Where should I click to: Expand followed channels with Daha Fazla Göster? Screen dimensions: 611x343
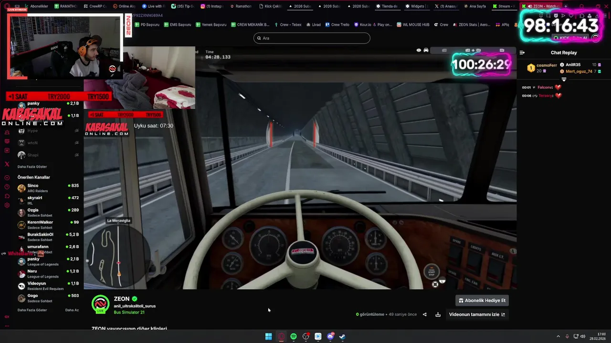tap(32, 167)
